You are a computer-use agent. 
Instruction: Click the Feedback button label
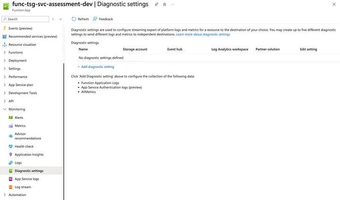[x=106, y=19]
